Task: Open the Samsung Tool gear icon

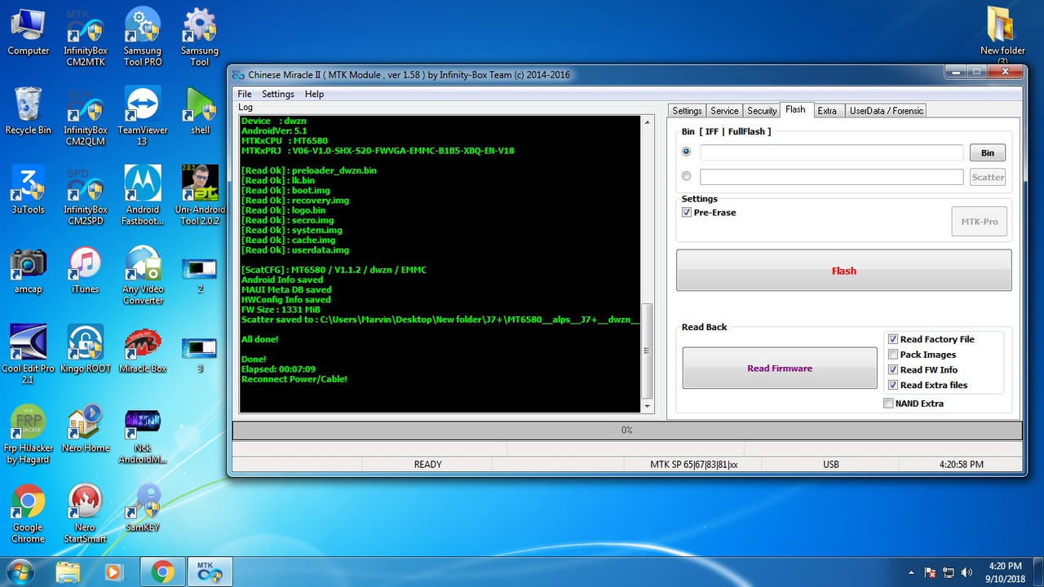Action: 200,38
